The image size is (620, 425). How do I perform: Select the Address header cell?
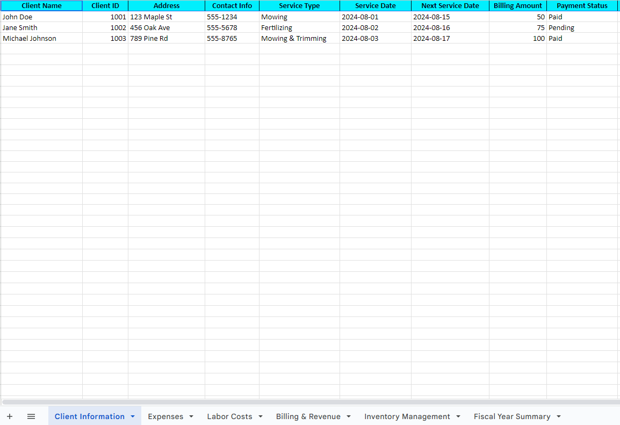coord(167,6)
